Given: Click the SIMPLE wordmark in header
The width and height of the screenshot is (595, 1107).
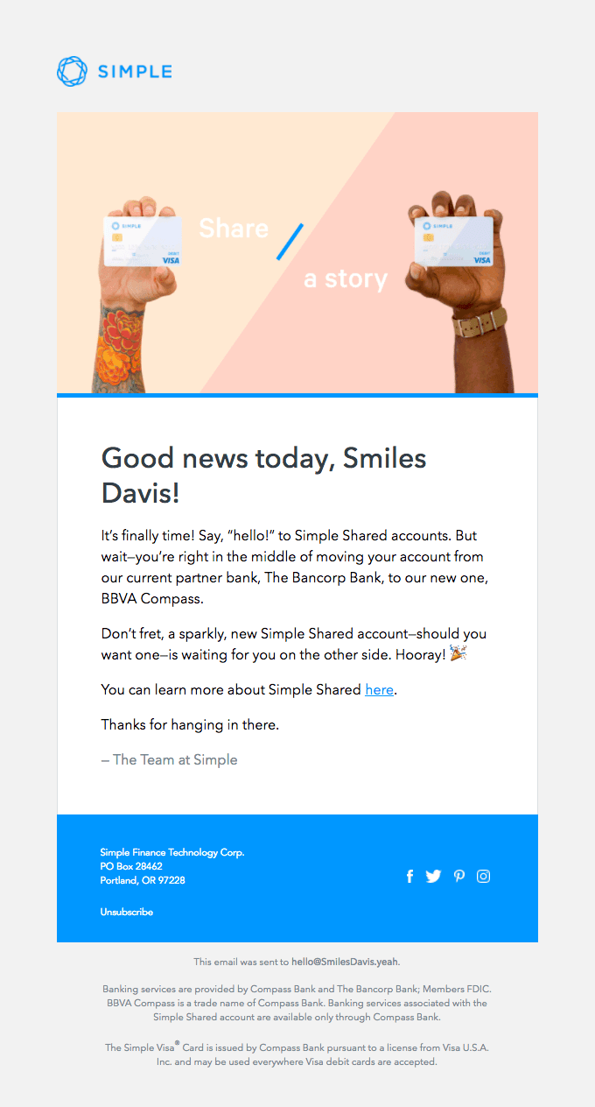Looking at the screenshot, I should (x=135, y=72).
